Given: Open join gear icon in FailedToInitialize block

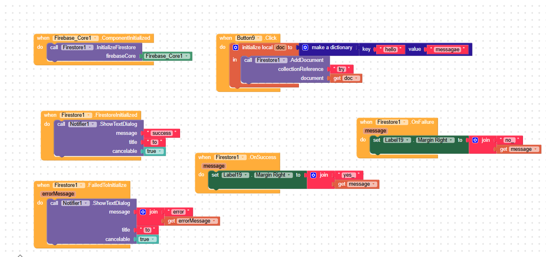Looking at the screenshot, I should pyautogui.click(x=143, y=212).
